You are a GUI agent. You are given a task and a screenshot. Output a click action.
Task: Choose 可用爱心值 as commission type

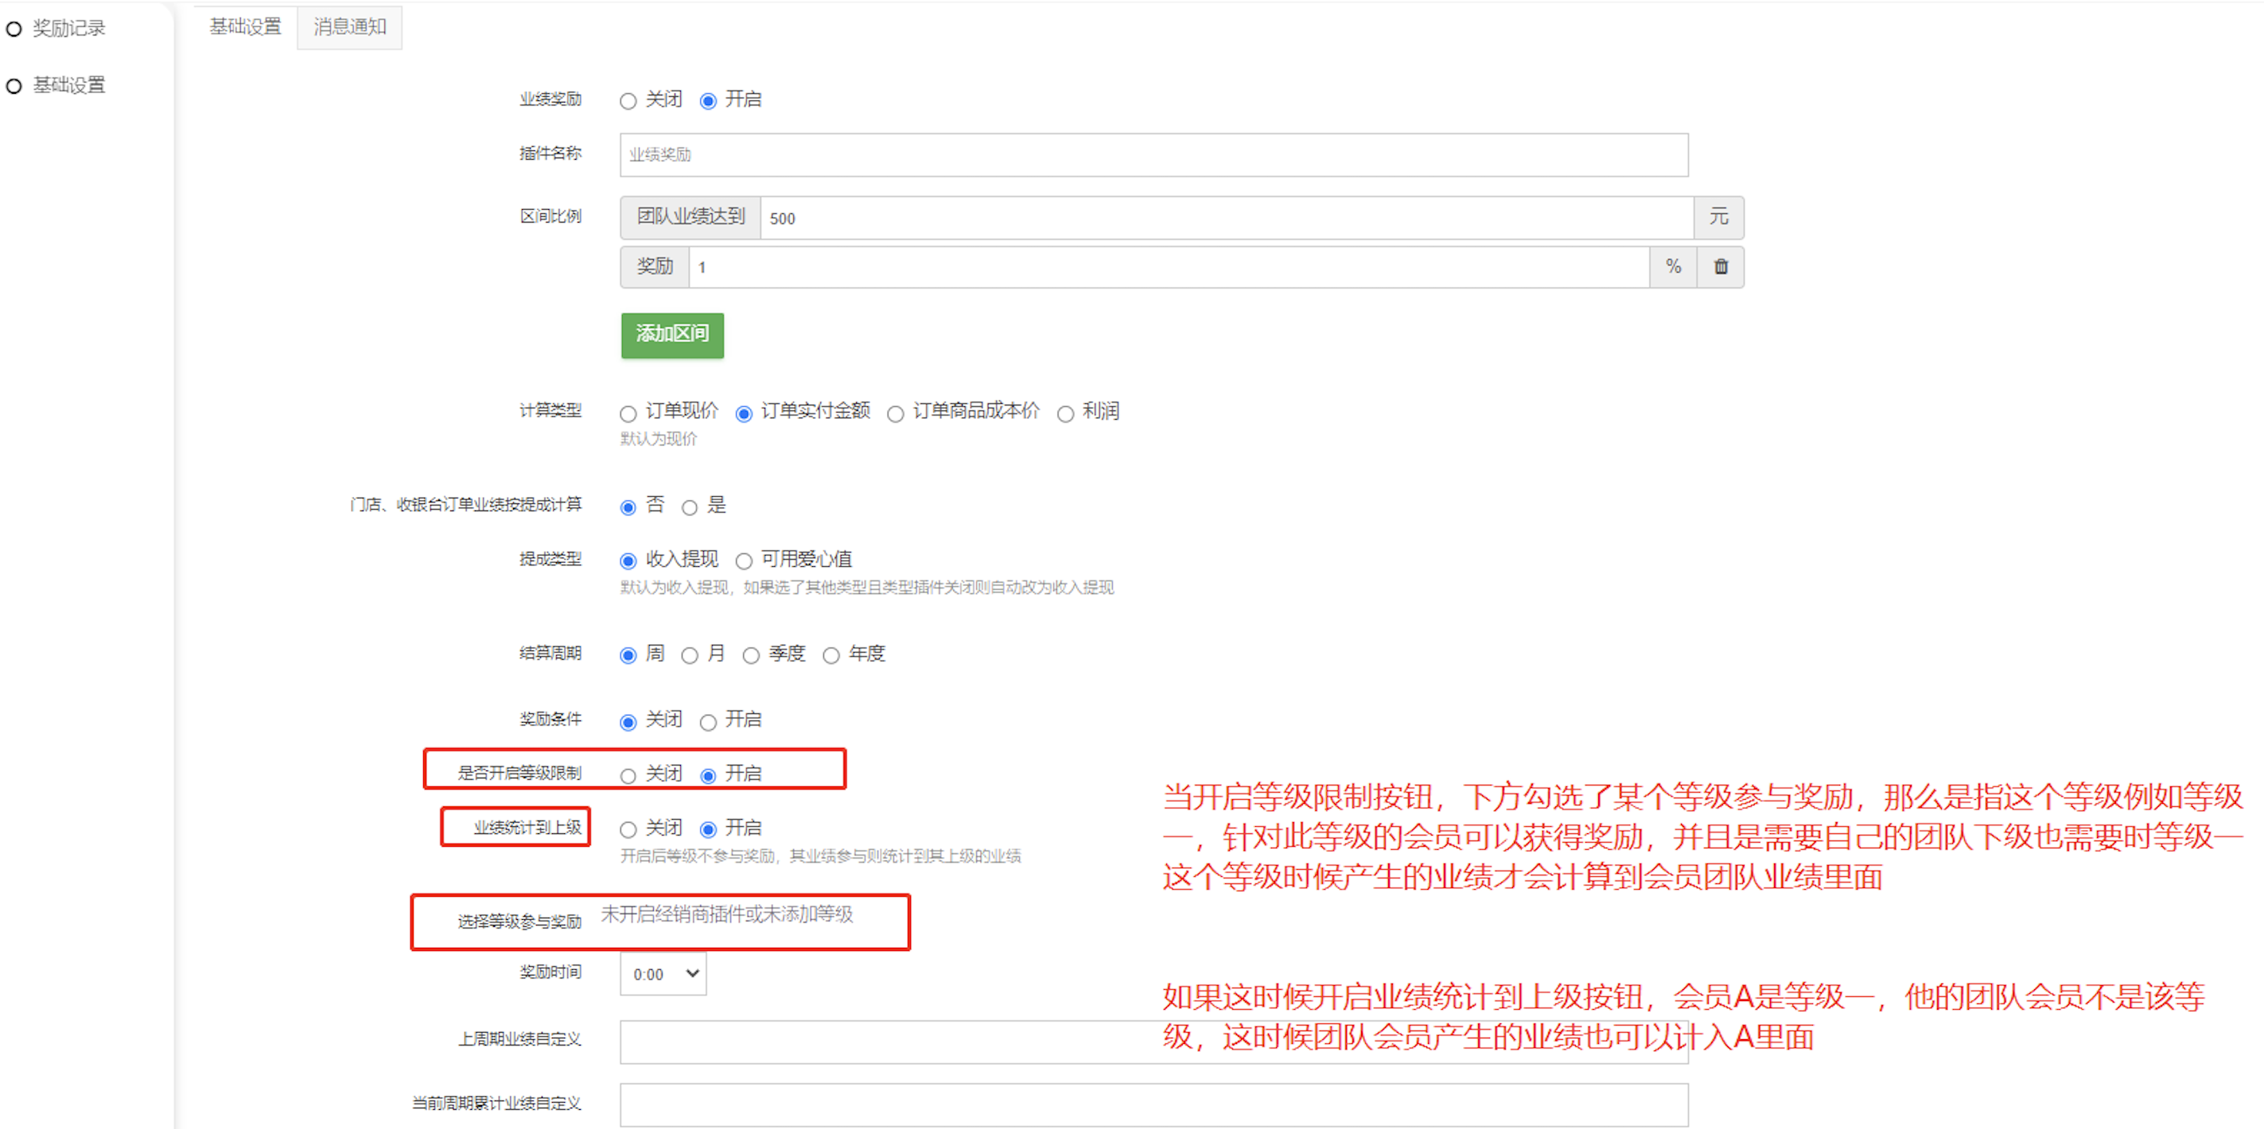744,561
